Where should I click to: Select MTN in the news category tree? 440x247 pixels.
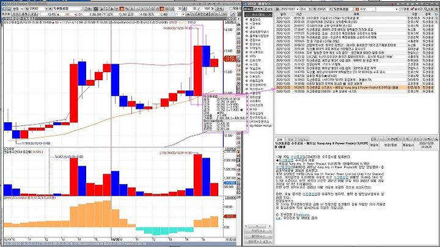(252, 56)
